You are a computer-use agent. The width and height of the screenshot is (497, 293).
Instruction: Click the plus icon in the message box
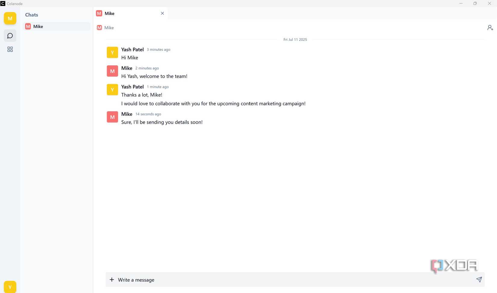(112, 279)
